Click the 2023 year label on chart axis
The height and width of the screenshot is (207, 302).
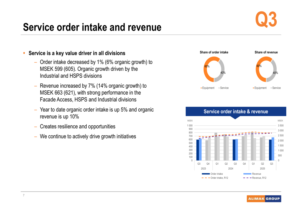203,169
